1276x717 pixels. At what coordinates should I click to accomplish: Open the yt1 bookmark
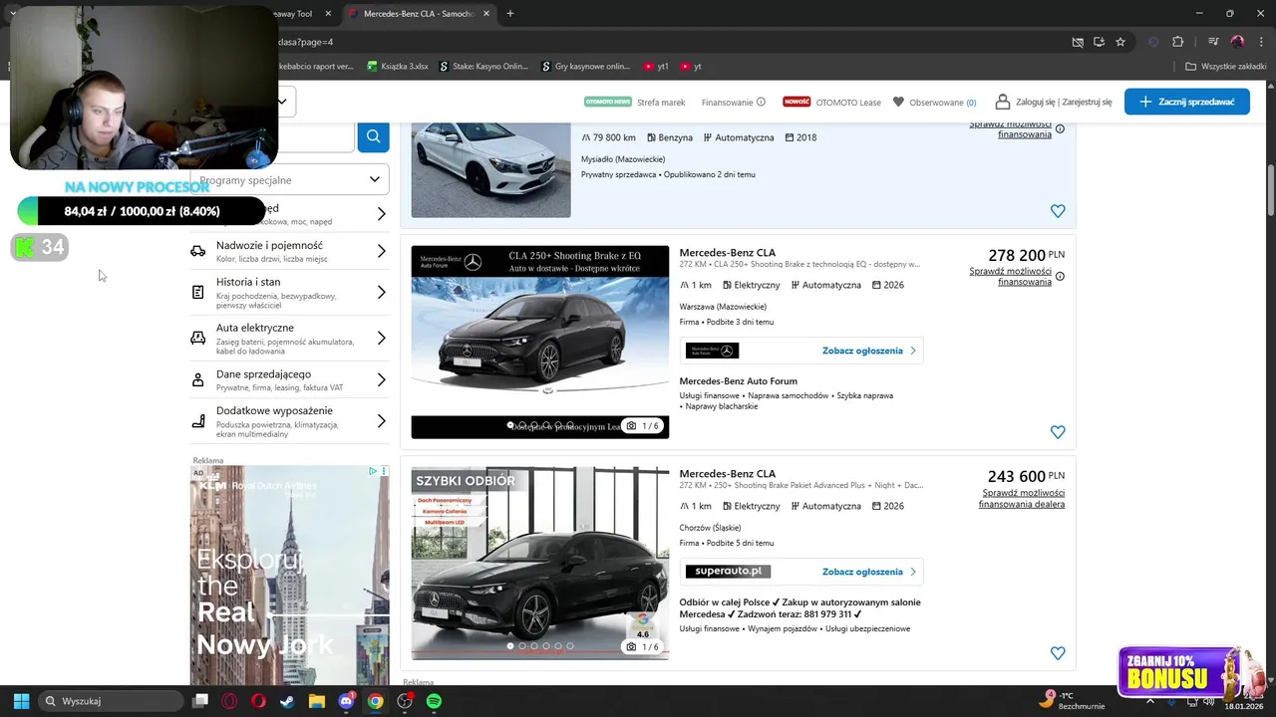click(x=656, y=67)
